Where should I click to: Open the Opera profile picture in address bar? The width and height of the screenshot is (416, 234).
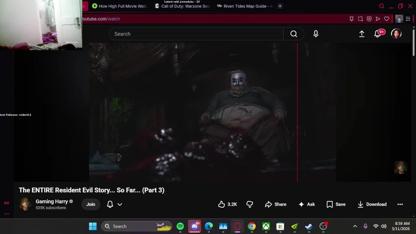click(x=399, y=19)
